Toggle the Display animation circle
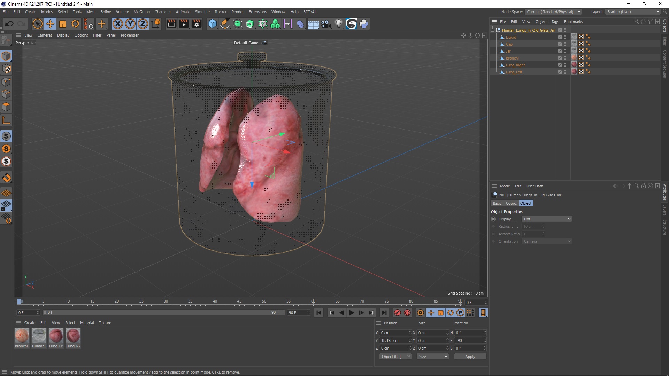The width and height of the screenshot is (669, 376). pyautogui.click(x=493, y=219)
